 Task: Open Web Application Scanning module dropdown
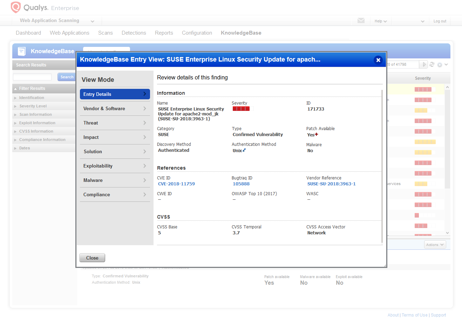point(57,21)
